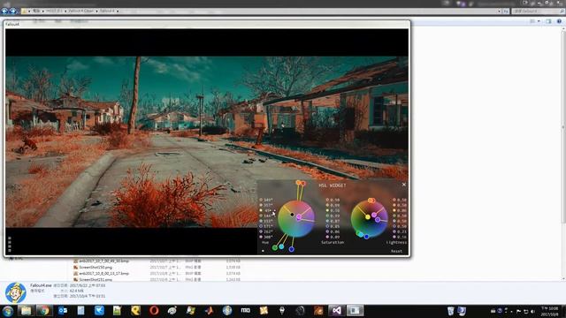Select ScreenShot151.png file row
566x318 pixels.
(x=157, y=279)
